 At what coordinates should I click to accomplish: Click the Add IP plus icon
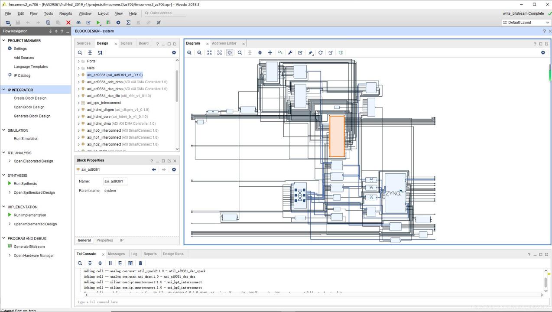click(x=270, y=52)
